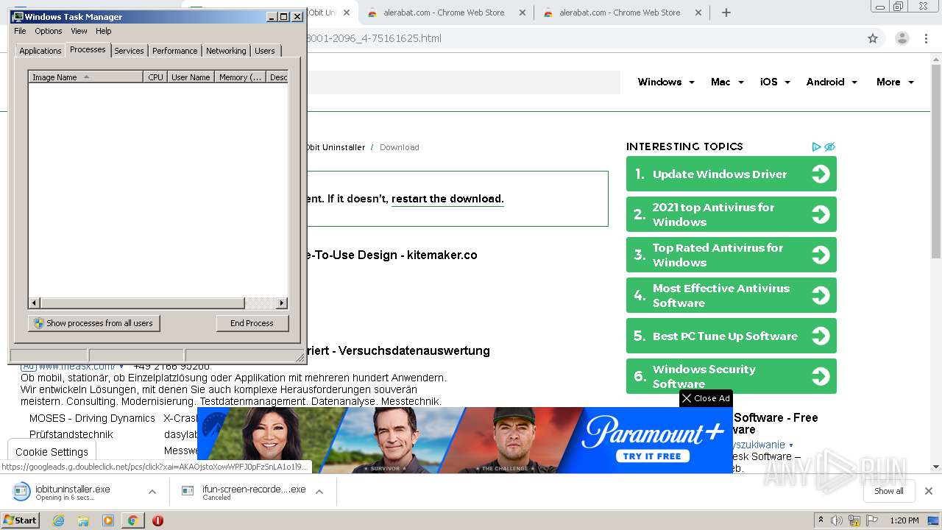Switch to the Users tab
942x530 pixels.
pyautogui.click(x=265, y=51)
